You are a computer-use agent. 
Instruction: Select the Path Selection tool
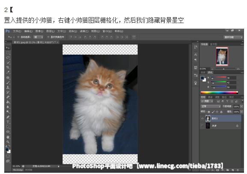[8, 127]
